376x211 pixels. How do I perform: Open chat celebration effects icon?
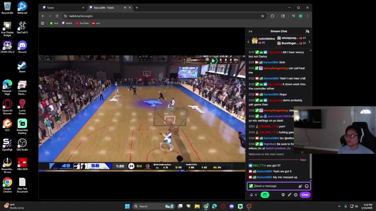pyautogui.click(x=300, y=186)
